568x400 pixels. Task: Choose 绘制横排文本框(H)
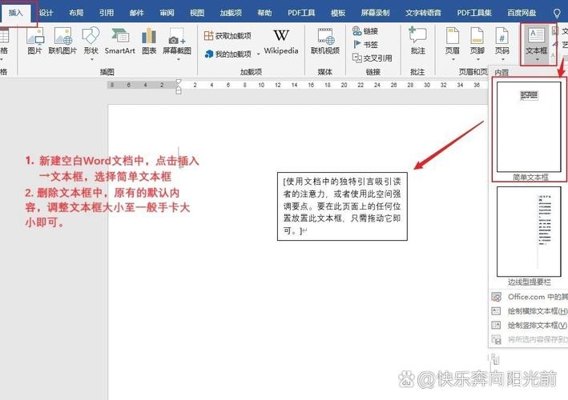[x=529, y=311]
